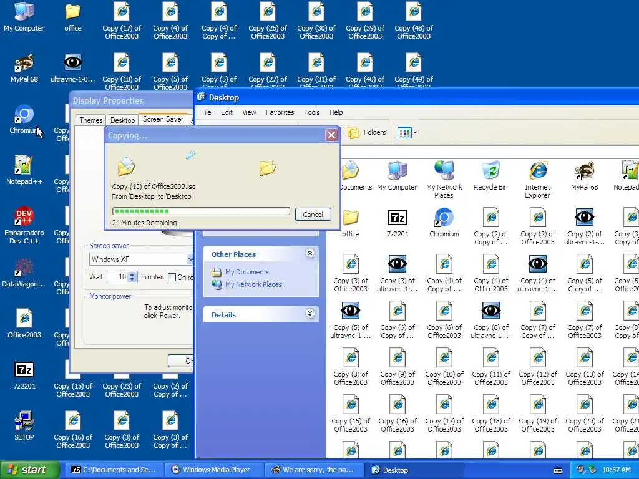Image resolution: width=639 pixels, height=479 pixels.
Task: Select My Computer in Desktop window
Action: click(397, 176)
